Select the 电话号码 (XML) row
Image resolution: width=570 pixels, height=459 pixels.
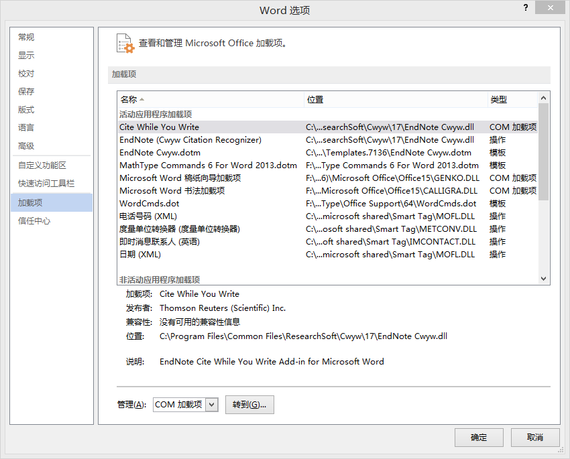(327, 216)
